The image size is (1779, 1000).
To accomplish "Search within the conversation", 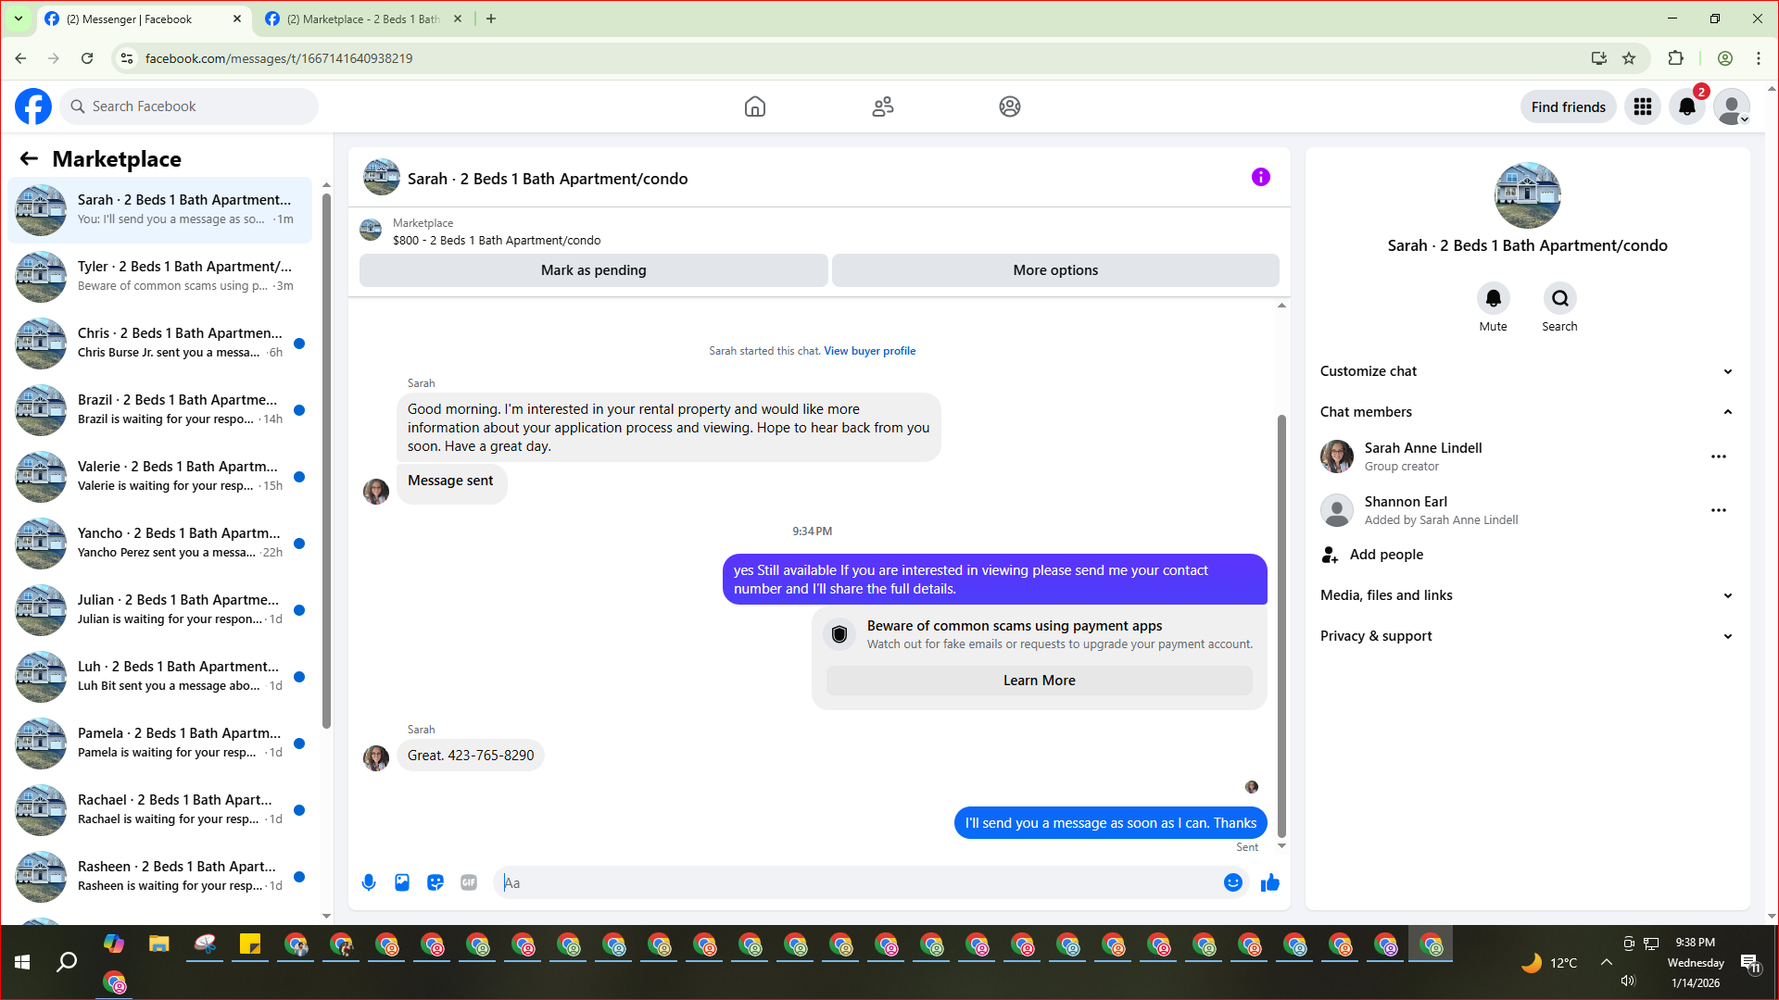I will [x=1559, y=299].
